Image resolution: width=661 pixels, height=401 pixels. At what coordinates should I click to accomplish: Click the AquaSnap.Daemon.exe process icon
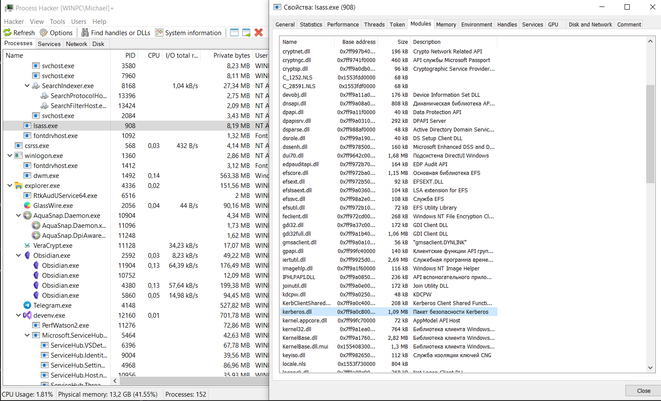27,215
